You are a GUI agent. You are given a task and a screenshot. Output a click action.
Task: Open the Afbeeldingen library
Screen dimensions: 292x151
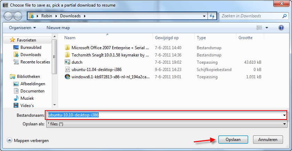coord(30,84)
